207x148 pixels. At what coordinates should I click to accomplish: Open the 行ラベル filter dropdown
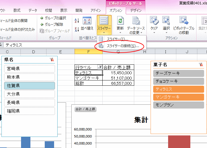coord(100,67)
